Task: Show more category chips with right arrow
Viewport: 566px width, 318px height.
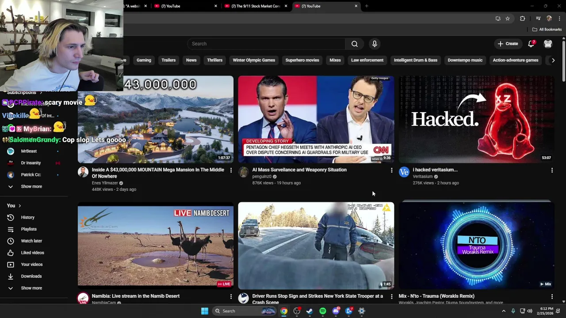Action: [553, 60]
